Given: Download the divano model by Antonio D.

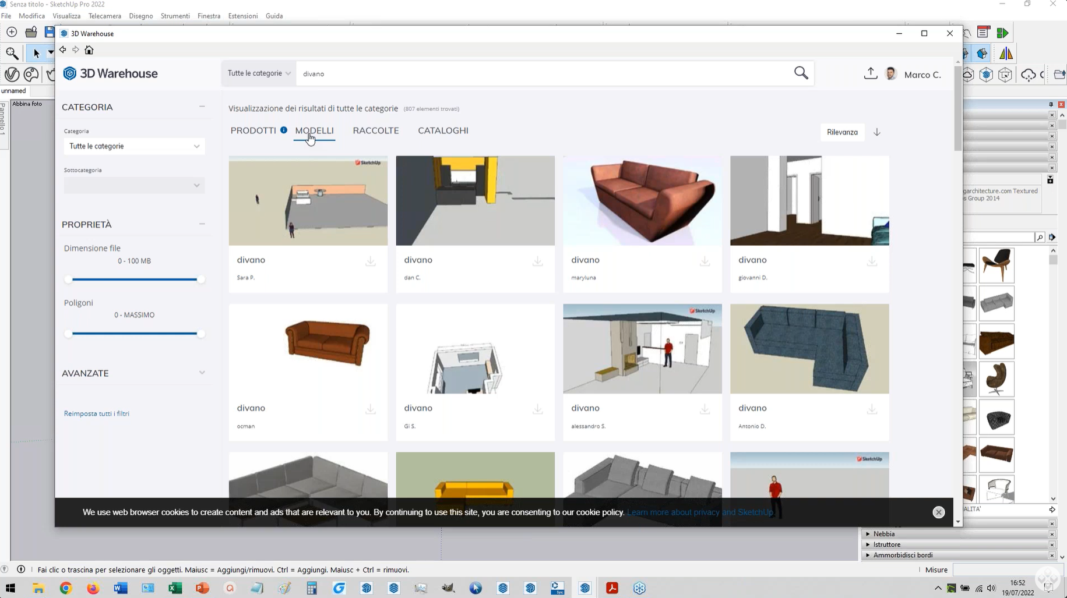Looking at the screenshot, I should (872, 410).
